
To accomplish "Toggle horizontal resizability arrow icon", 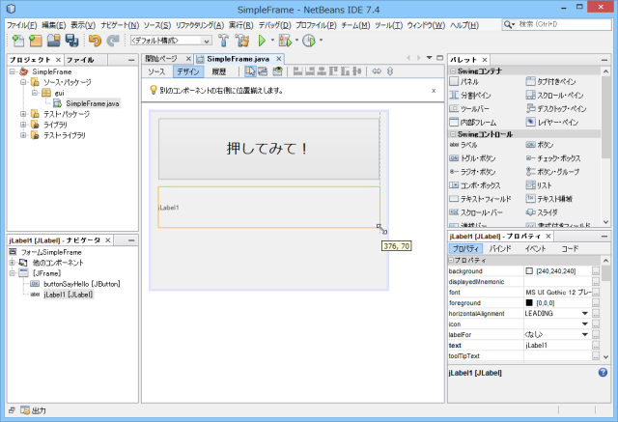I will click(x=377, y=71).
